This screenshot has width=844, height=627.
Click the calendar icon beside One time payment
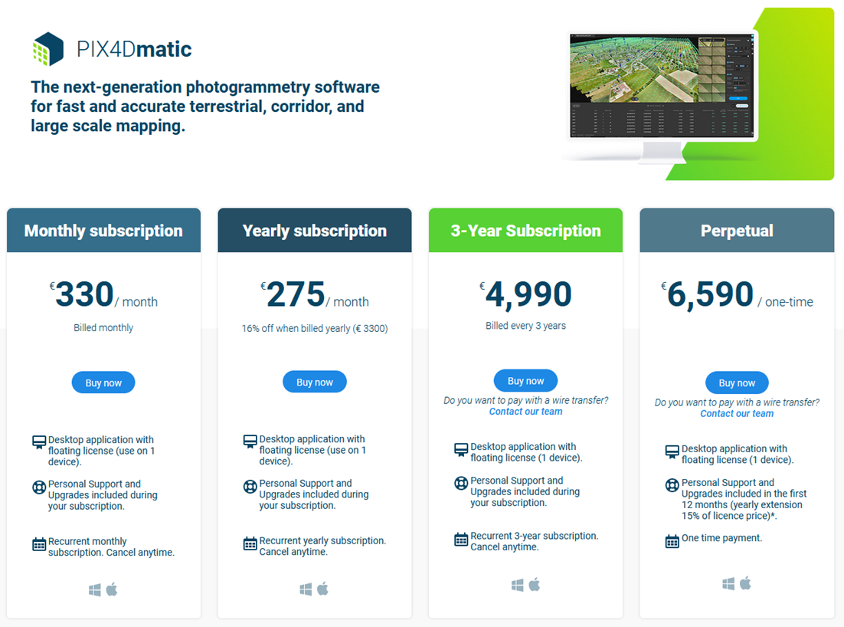(672, 541)
